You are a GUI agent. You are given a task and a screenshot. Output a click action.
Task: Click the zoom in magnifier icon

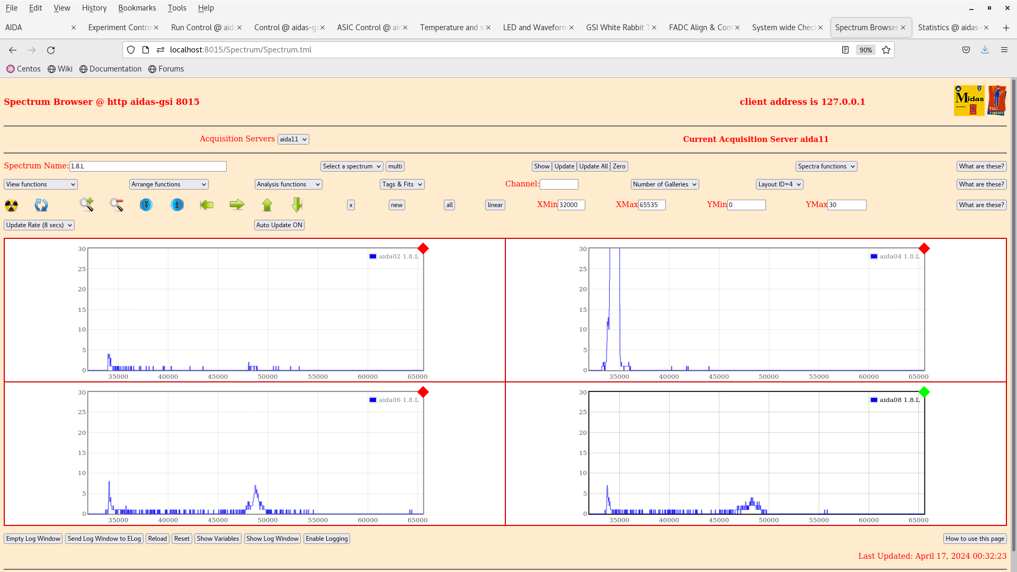click(87, 205)
